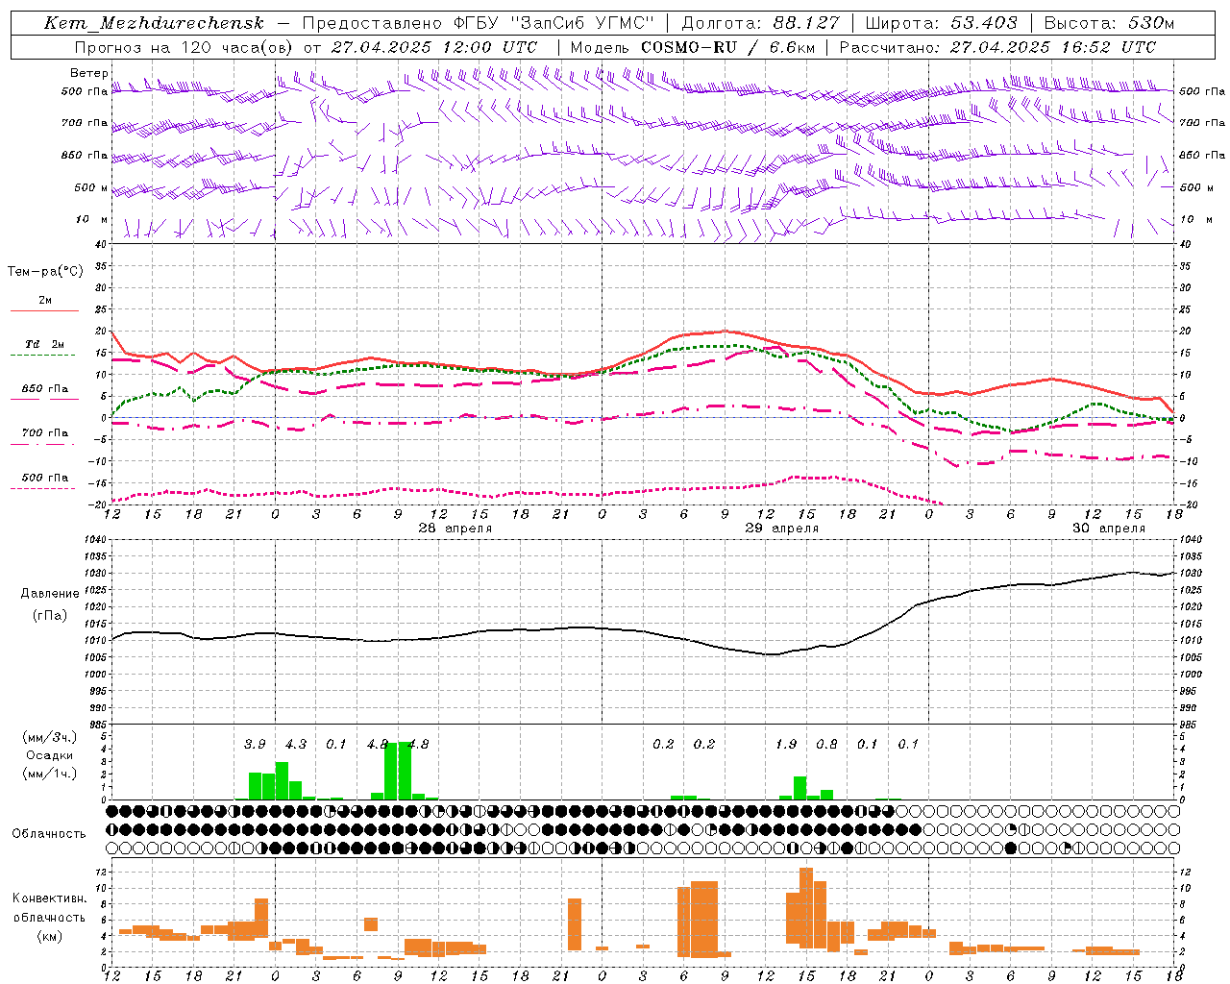The width and height of the screenshot is (1230, 984).
Task: Click the 'Давление' pressure panel label
Action: [x=49, y=594]
